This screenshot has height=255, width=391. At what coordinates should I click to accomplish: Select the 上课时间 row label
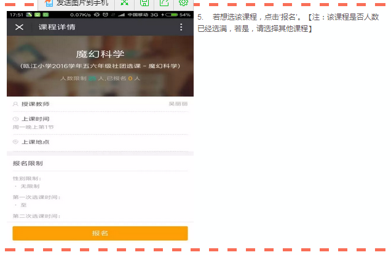pos(36,119)
